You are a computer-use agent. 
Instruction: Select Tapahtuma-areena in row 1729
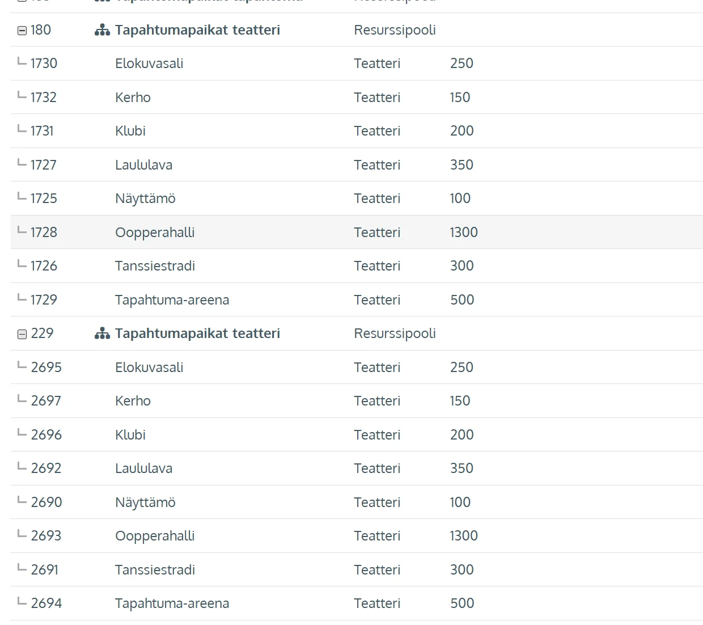point(172,300)
